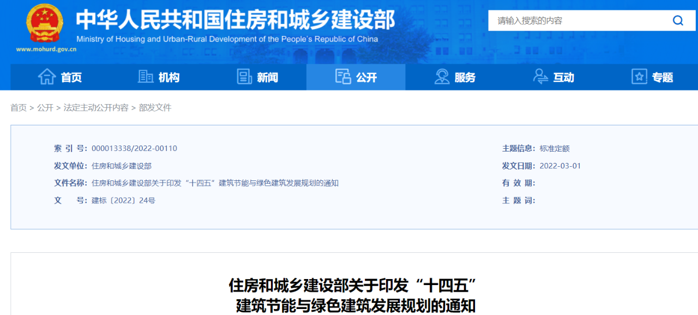Click 首页 in the breadcrumb
The width and height of the screenshot is (698, 315).
click(x=19, y=108)
